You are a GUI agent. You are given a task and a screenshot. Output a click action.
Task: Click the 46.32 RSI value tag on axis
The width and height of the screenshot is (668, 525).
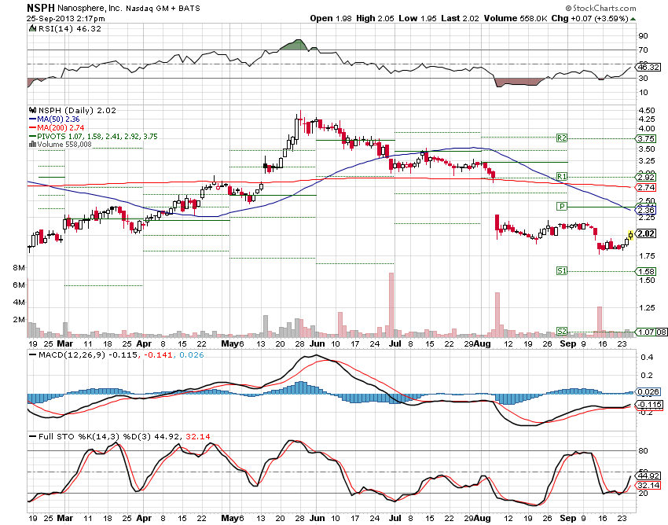pyautogui.click(x=649, y=68)
